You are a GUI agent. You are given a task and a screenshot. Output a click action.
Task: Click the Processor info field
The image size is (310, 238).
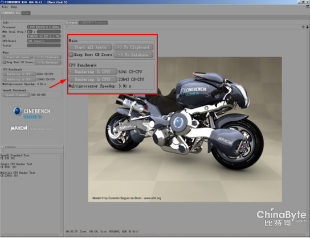44,27
